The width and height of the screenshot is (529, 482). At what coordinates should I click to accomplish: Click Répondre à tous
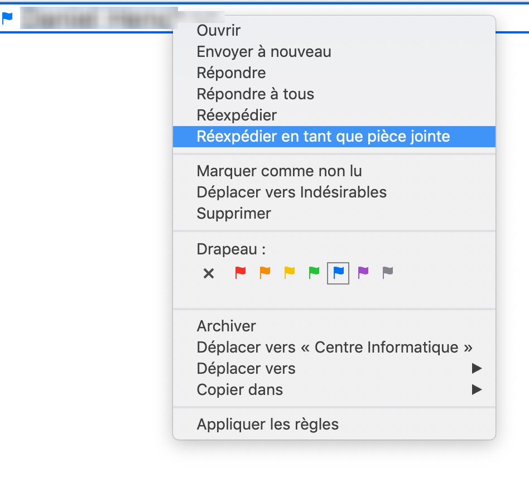[255, 94]
